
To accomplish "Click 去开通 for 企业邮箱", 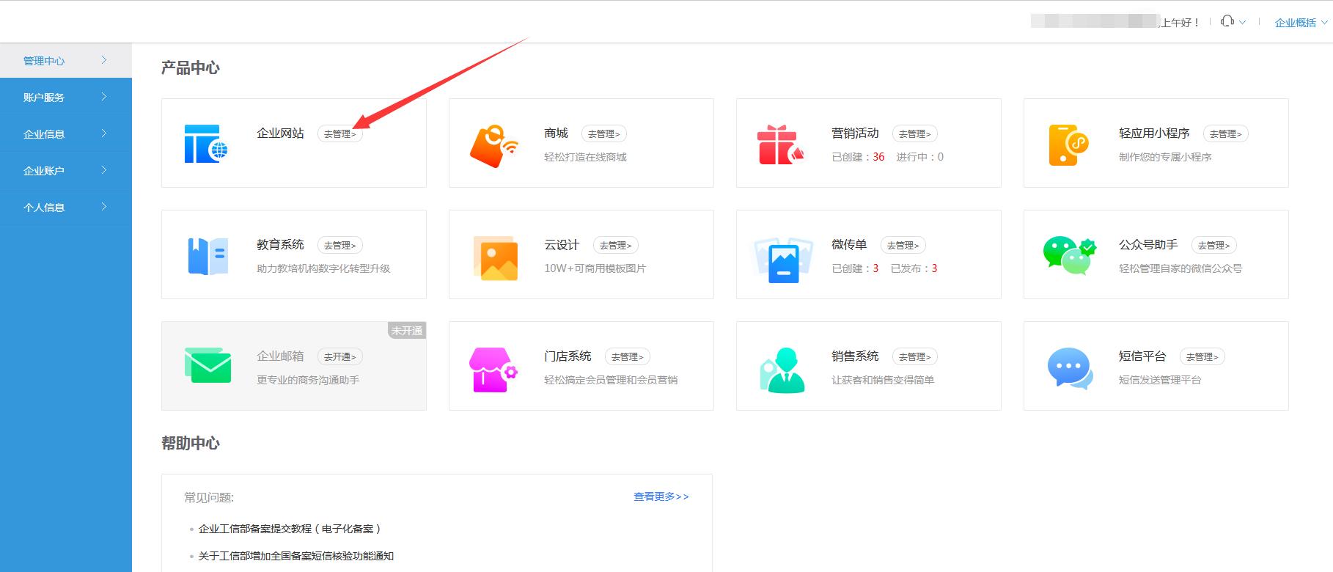I will (340, 357).
